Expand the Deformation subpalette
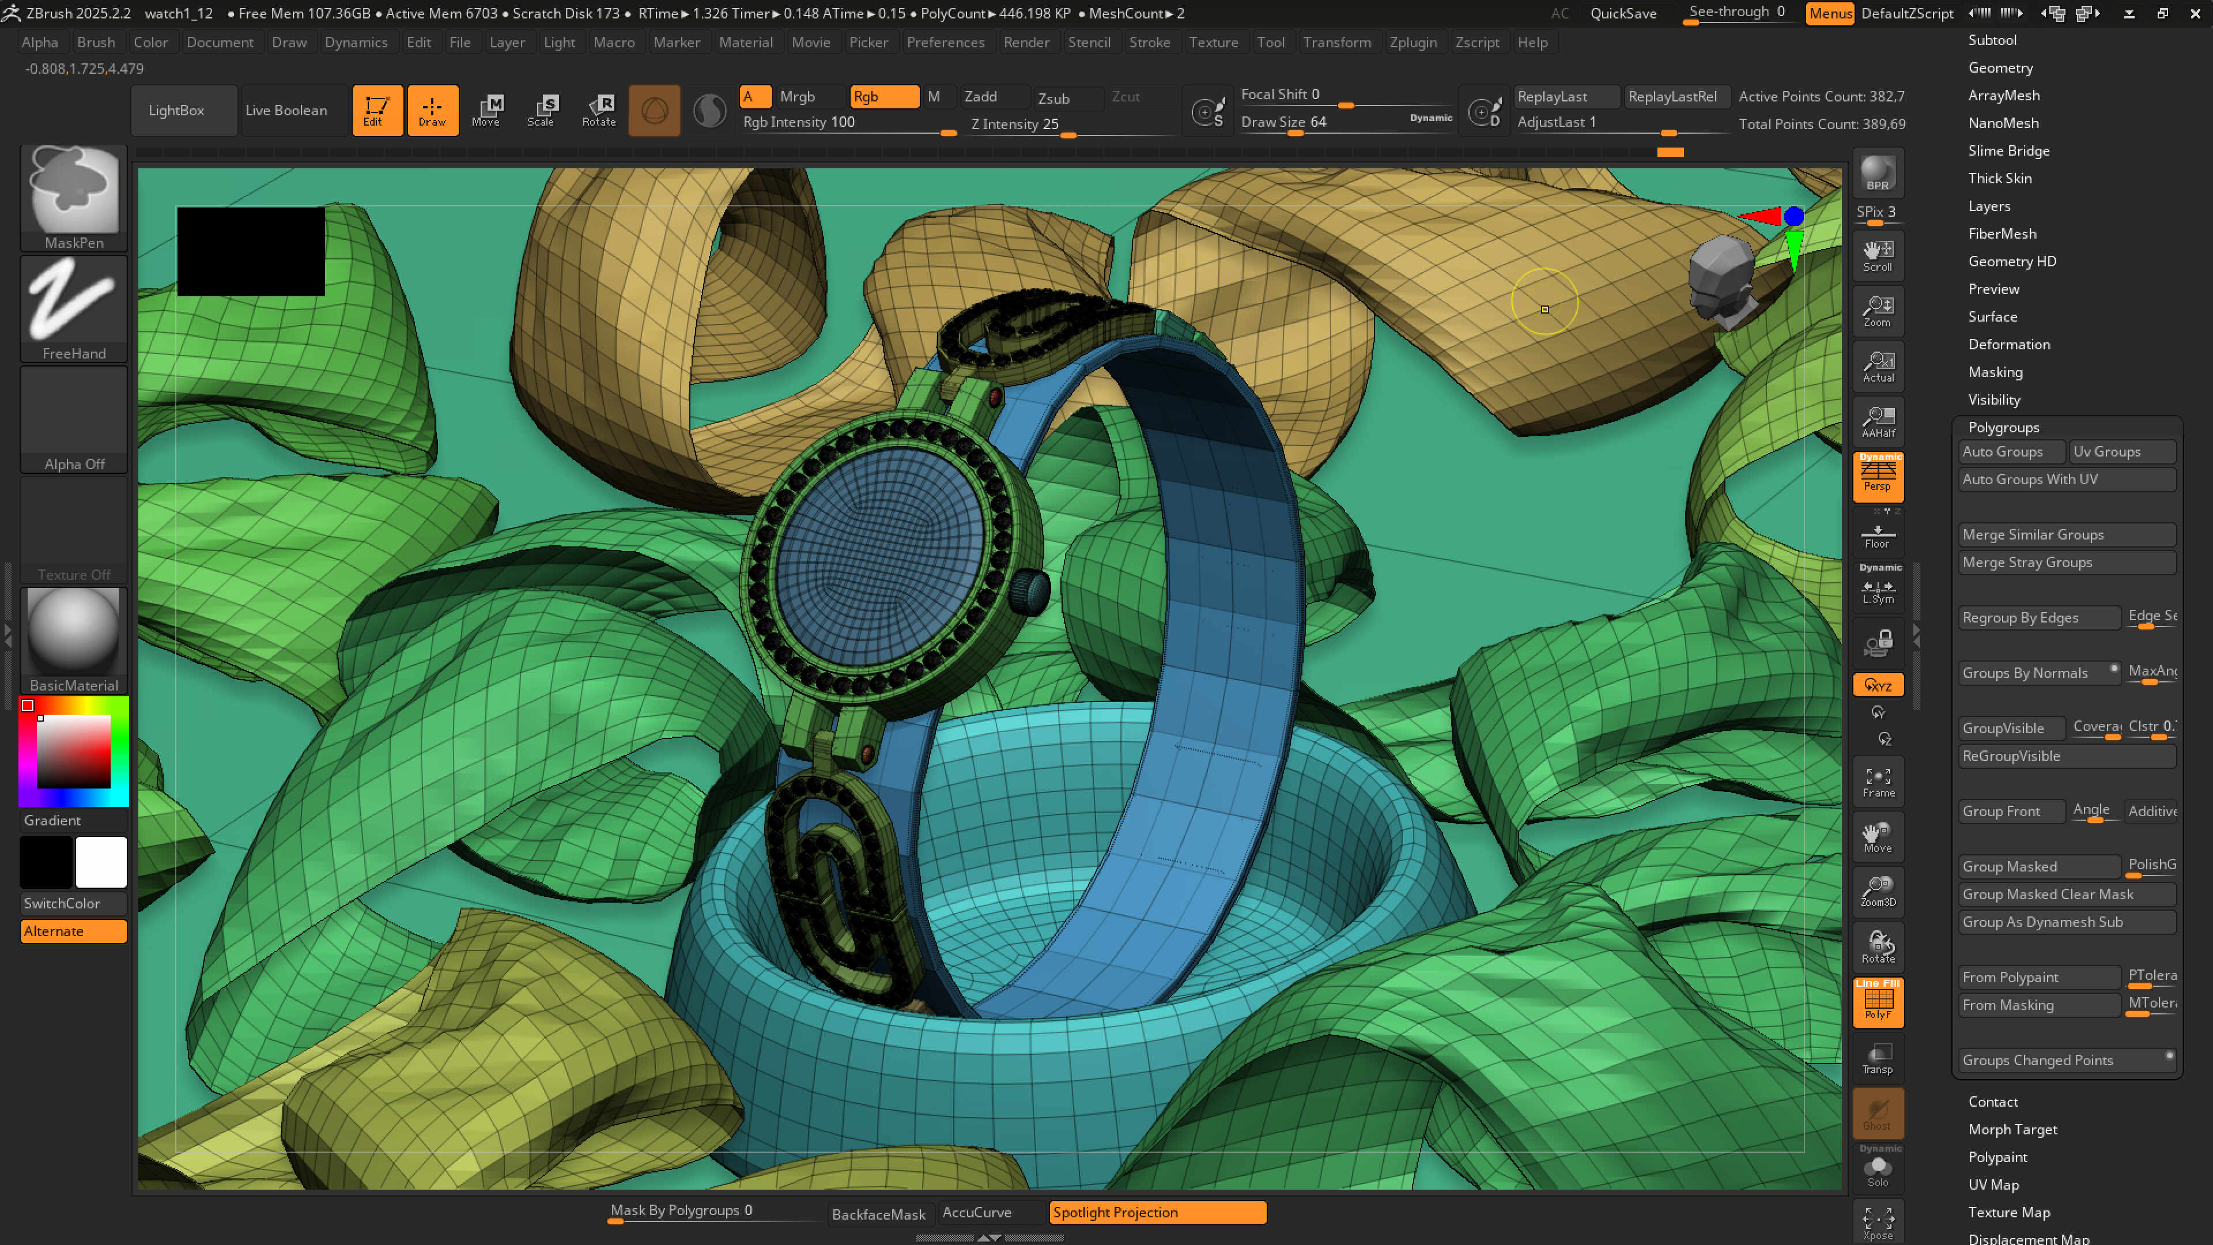This screenshot has height=1245, width=2213. pos(2008,345)
